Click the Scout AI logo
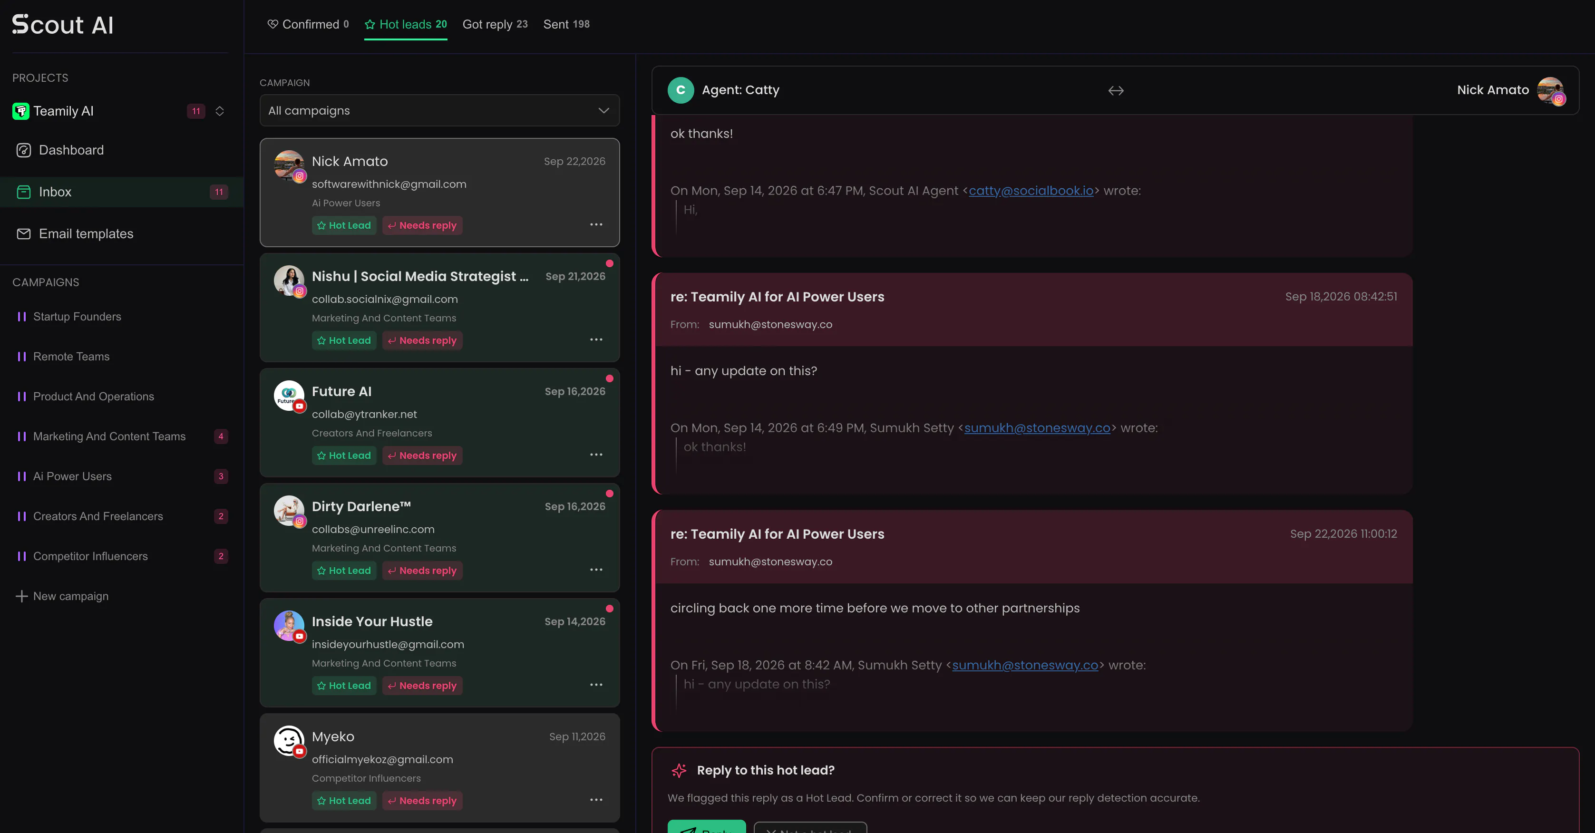 pos(63,25)
